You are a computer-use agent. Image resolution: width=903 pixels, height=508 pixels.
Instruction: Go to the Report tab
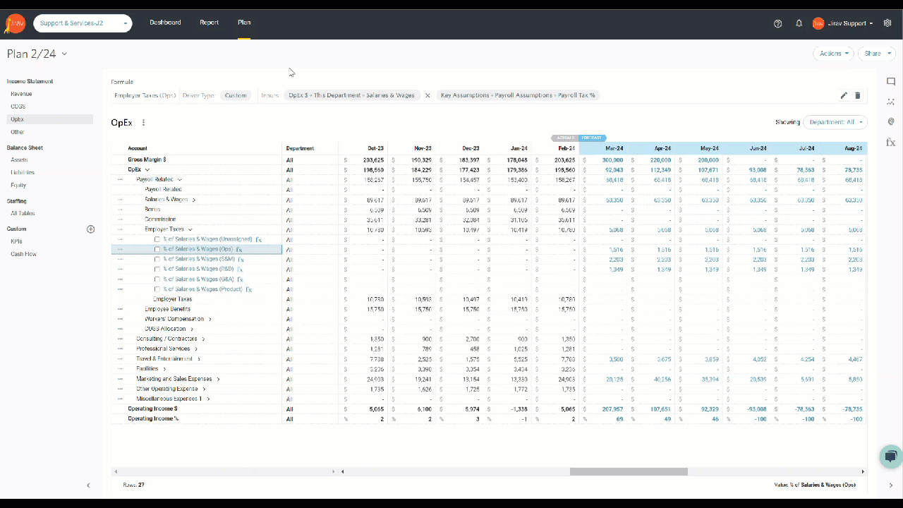[x=209, y=23]
